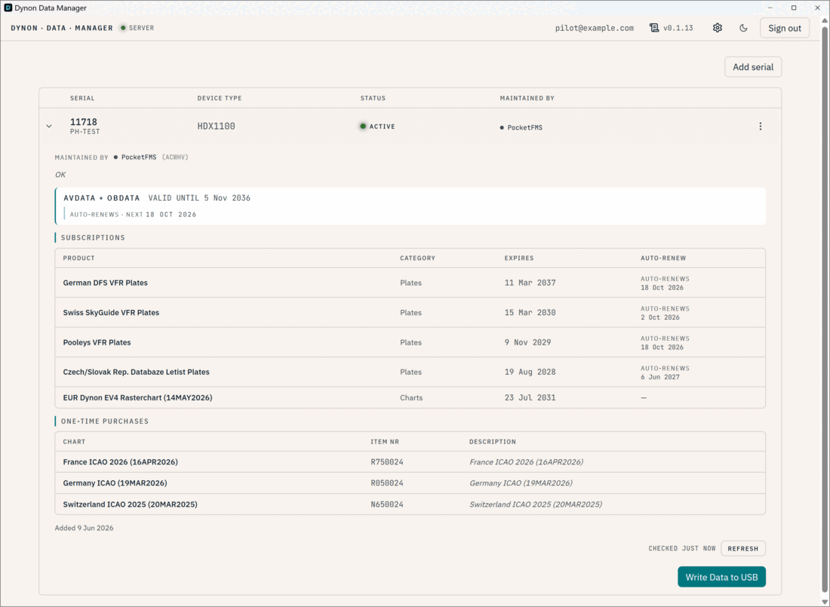Screen dimensions: 830x607
Task: Click auto-renews 2 Oct 2026 entry
Action: [665, 313]
